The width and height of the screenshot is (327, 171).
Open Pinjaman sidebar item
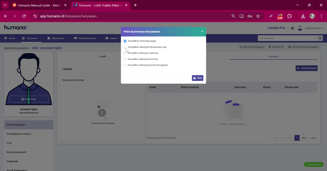(29, 161)
